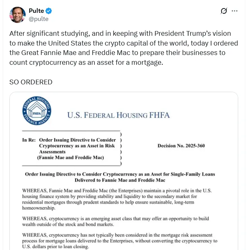Click '(Fannie Mae and Freddie Mac)' in the caption

tap(70, 158)
